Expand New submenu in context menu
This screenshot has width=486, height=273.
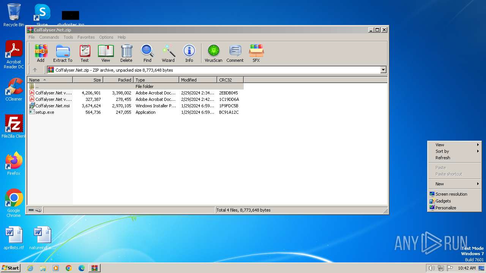[x=454, y=184]
